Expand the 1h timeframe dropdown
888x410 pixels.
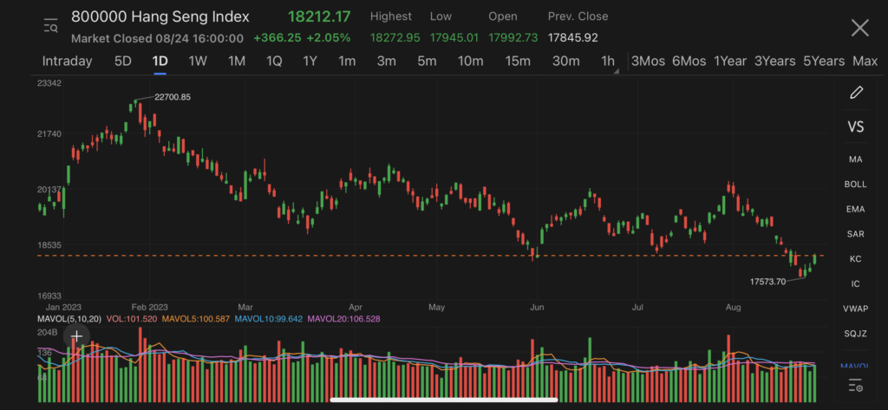point(610,62)
